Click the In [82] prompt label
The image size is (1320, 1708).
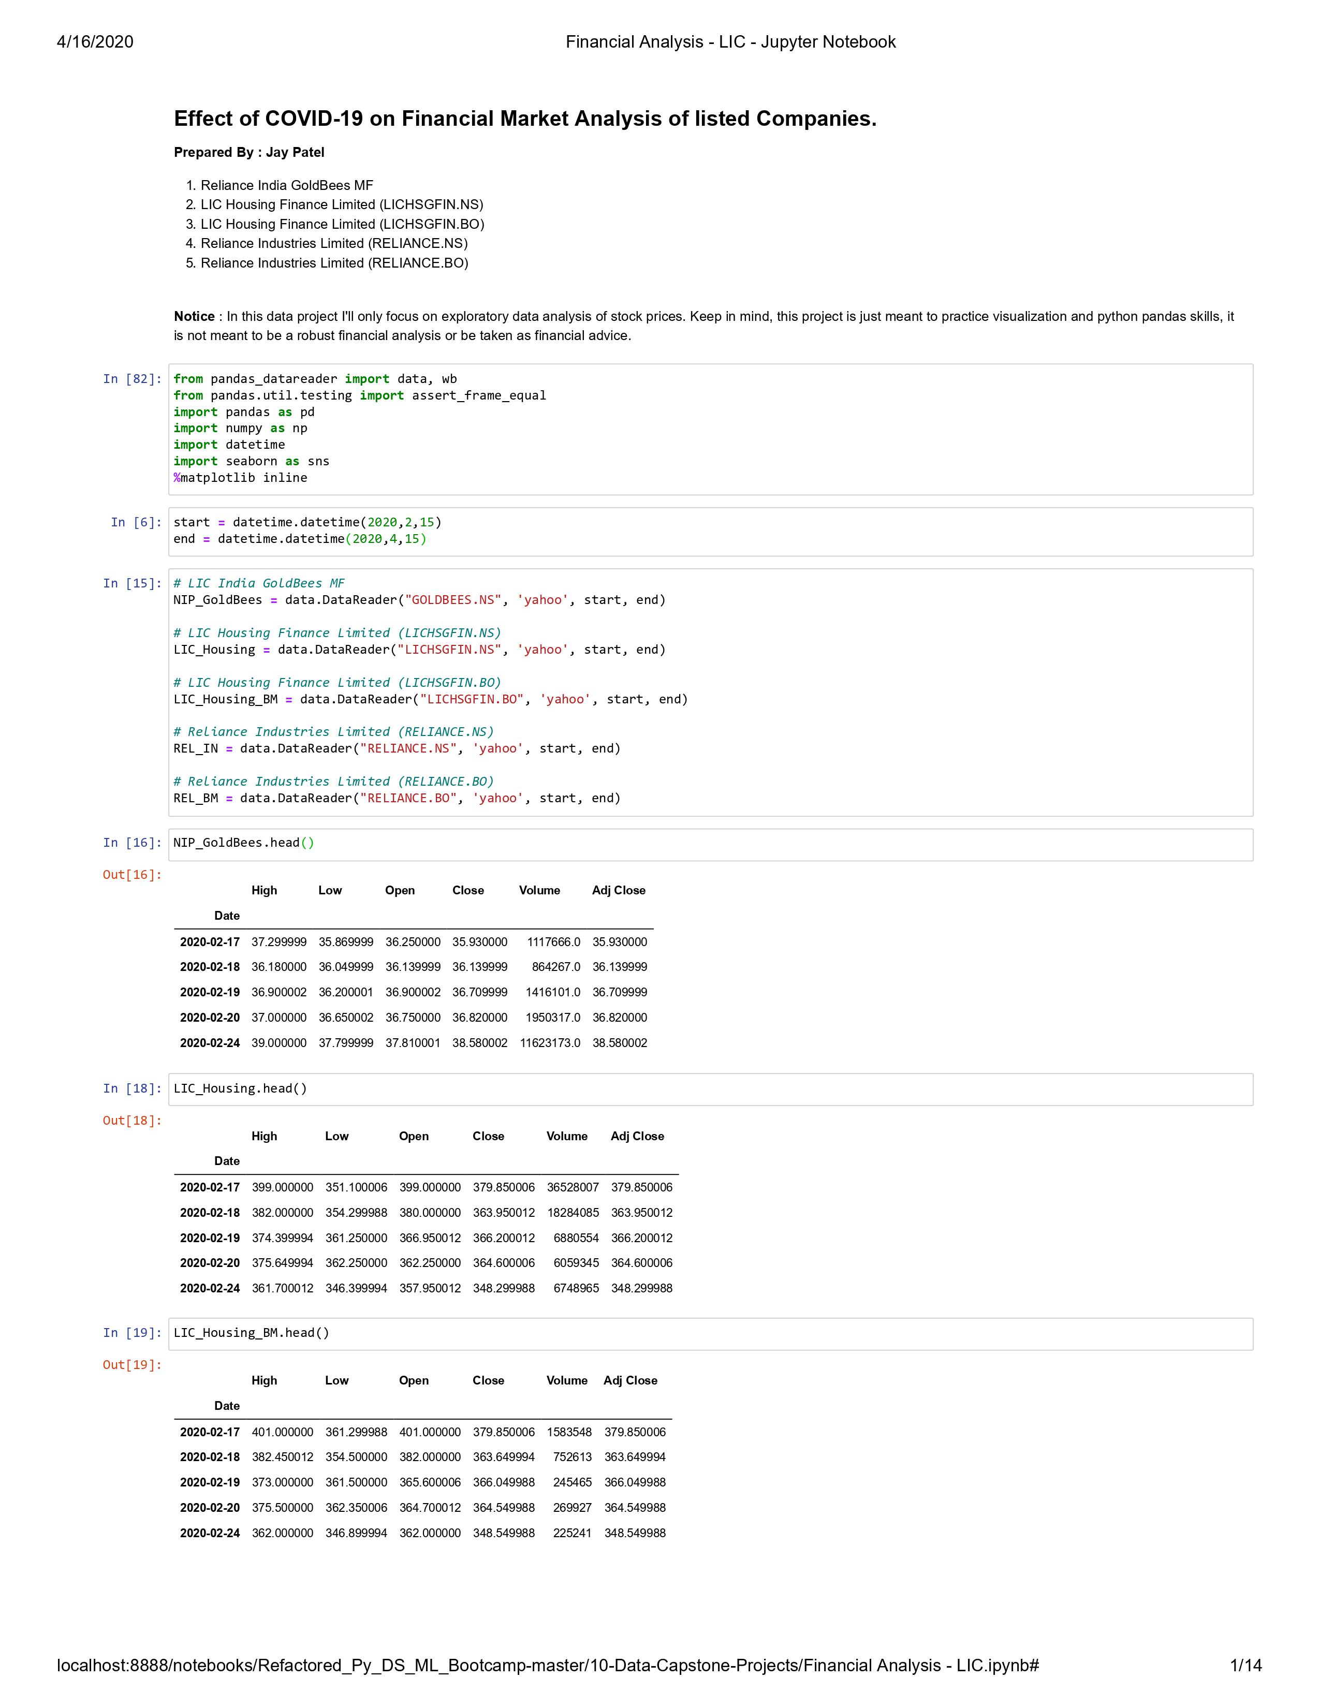[x=132, y=379]
